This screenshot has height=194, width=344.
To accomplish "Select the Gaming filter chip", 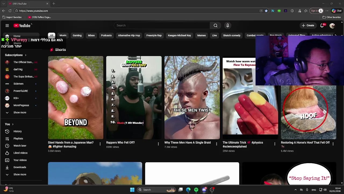I will point(77,36).
